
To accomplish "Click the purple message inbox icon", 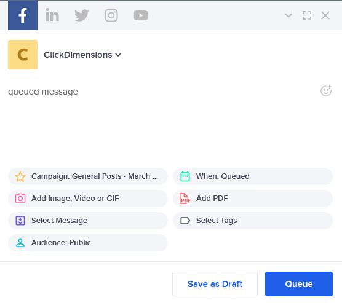I will tap(20, 221).
